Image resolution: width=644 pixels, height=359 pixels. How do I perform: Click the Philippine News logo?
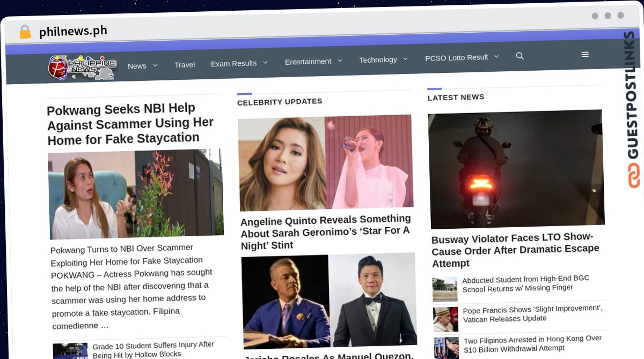pos(82,68)
